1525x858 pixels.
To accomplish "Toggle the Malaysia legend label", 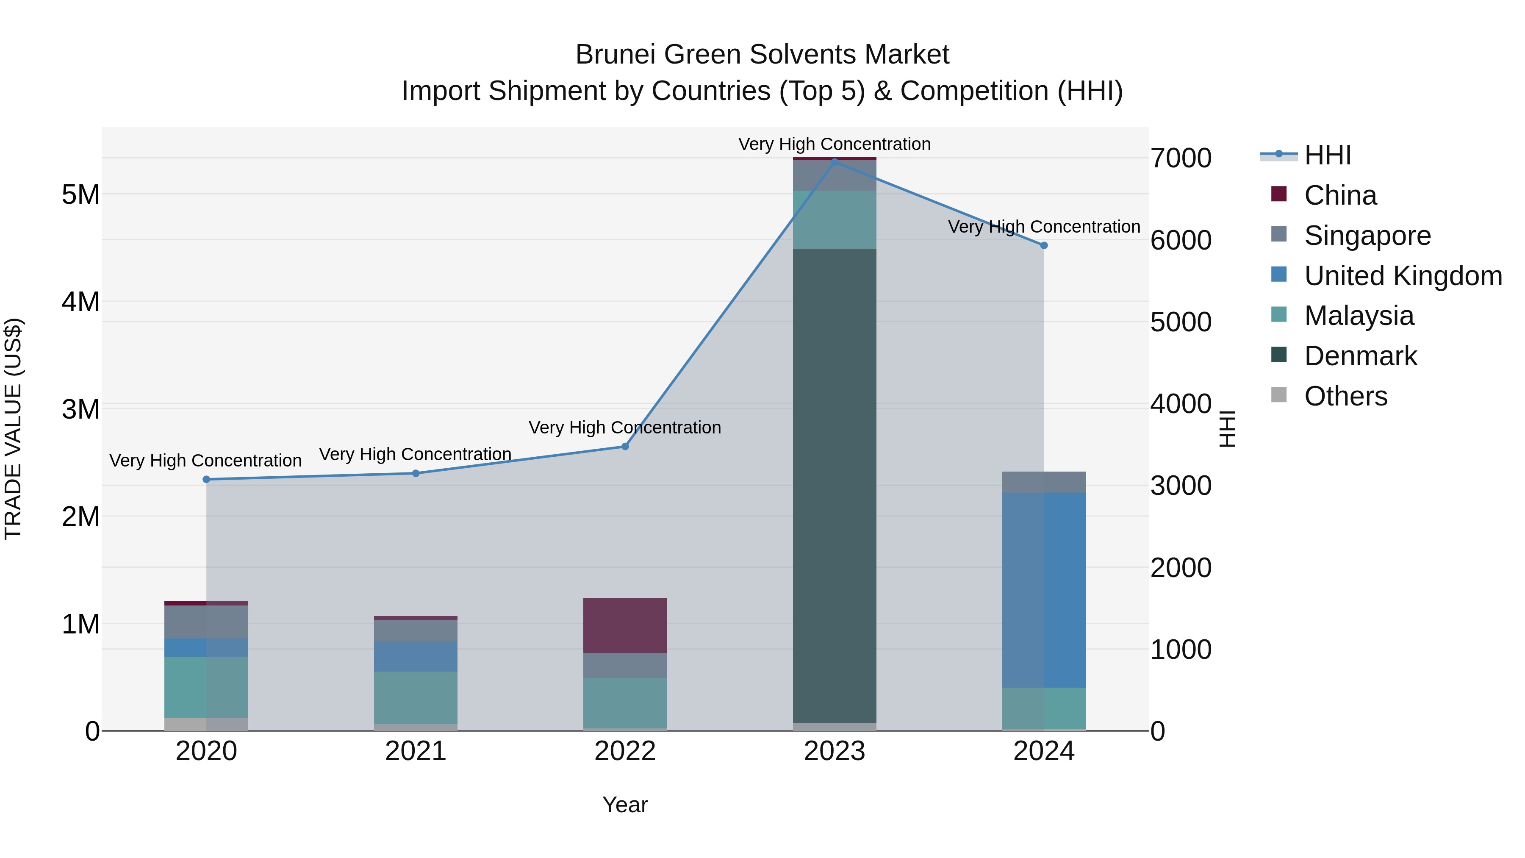I will click(1359, 316).
